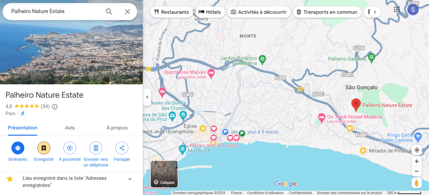Click the MONTE district label
Screen dimensions: 429x195
click(x=248, y=36)
